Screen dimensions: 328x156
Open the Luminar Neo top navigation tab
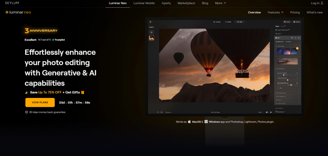[118, 3]
